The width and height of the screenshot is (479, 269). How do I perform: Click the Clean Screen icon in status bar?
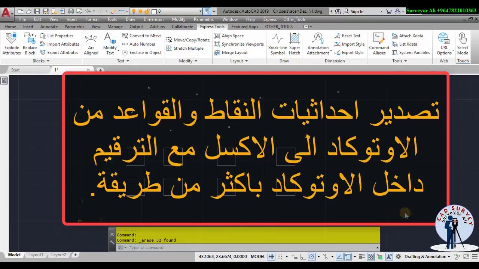[466, 257]
